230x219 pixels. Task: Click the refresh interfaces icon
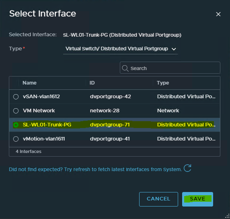[x=187, y=168]
